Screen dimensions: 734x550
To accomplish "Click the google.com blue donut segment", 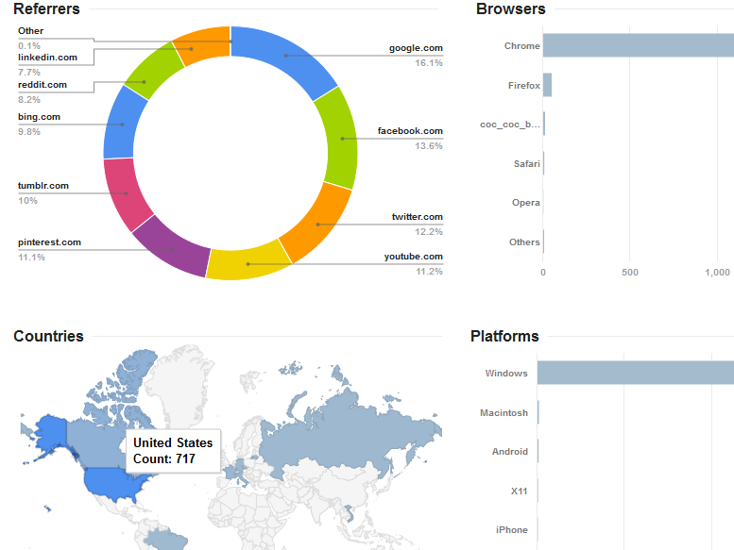I will (x=286, y=56).
